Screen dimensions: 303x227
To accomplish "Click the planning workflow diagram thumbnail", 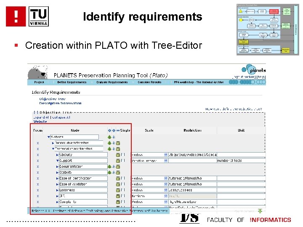I will click(268, 30).
